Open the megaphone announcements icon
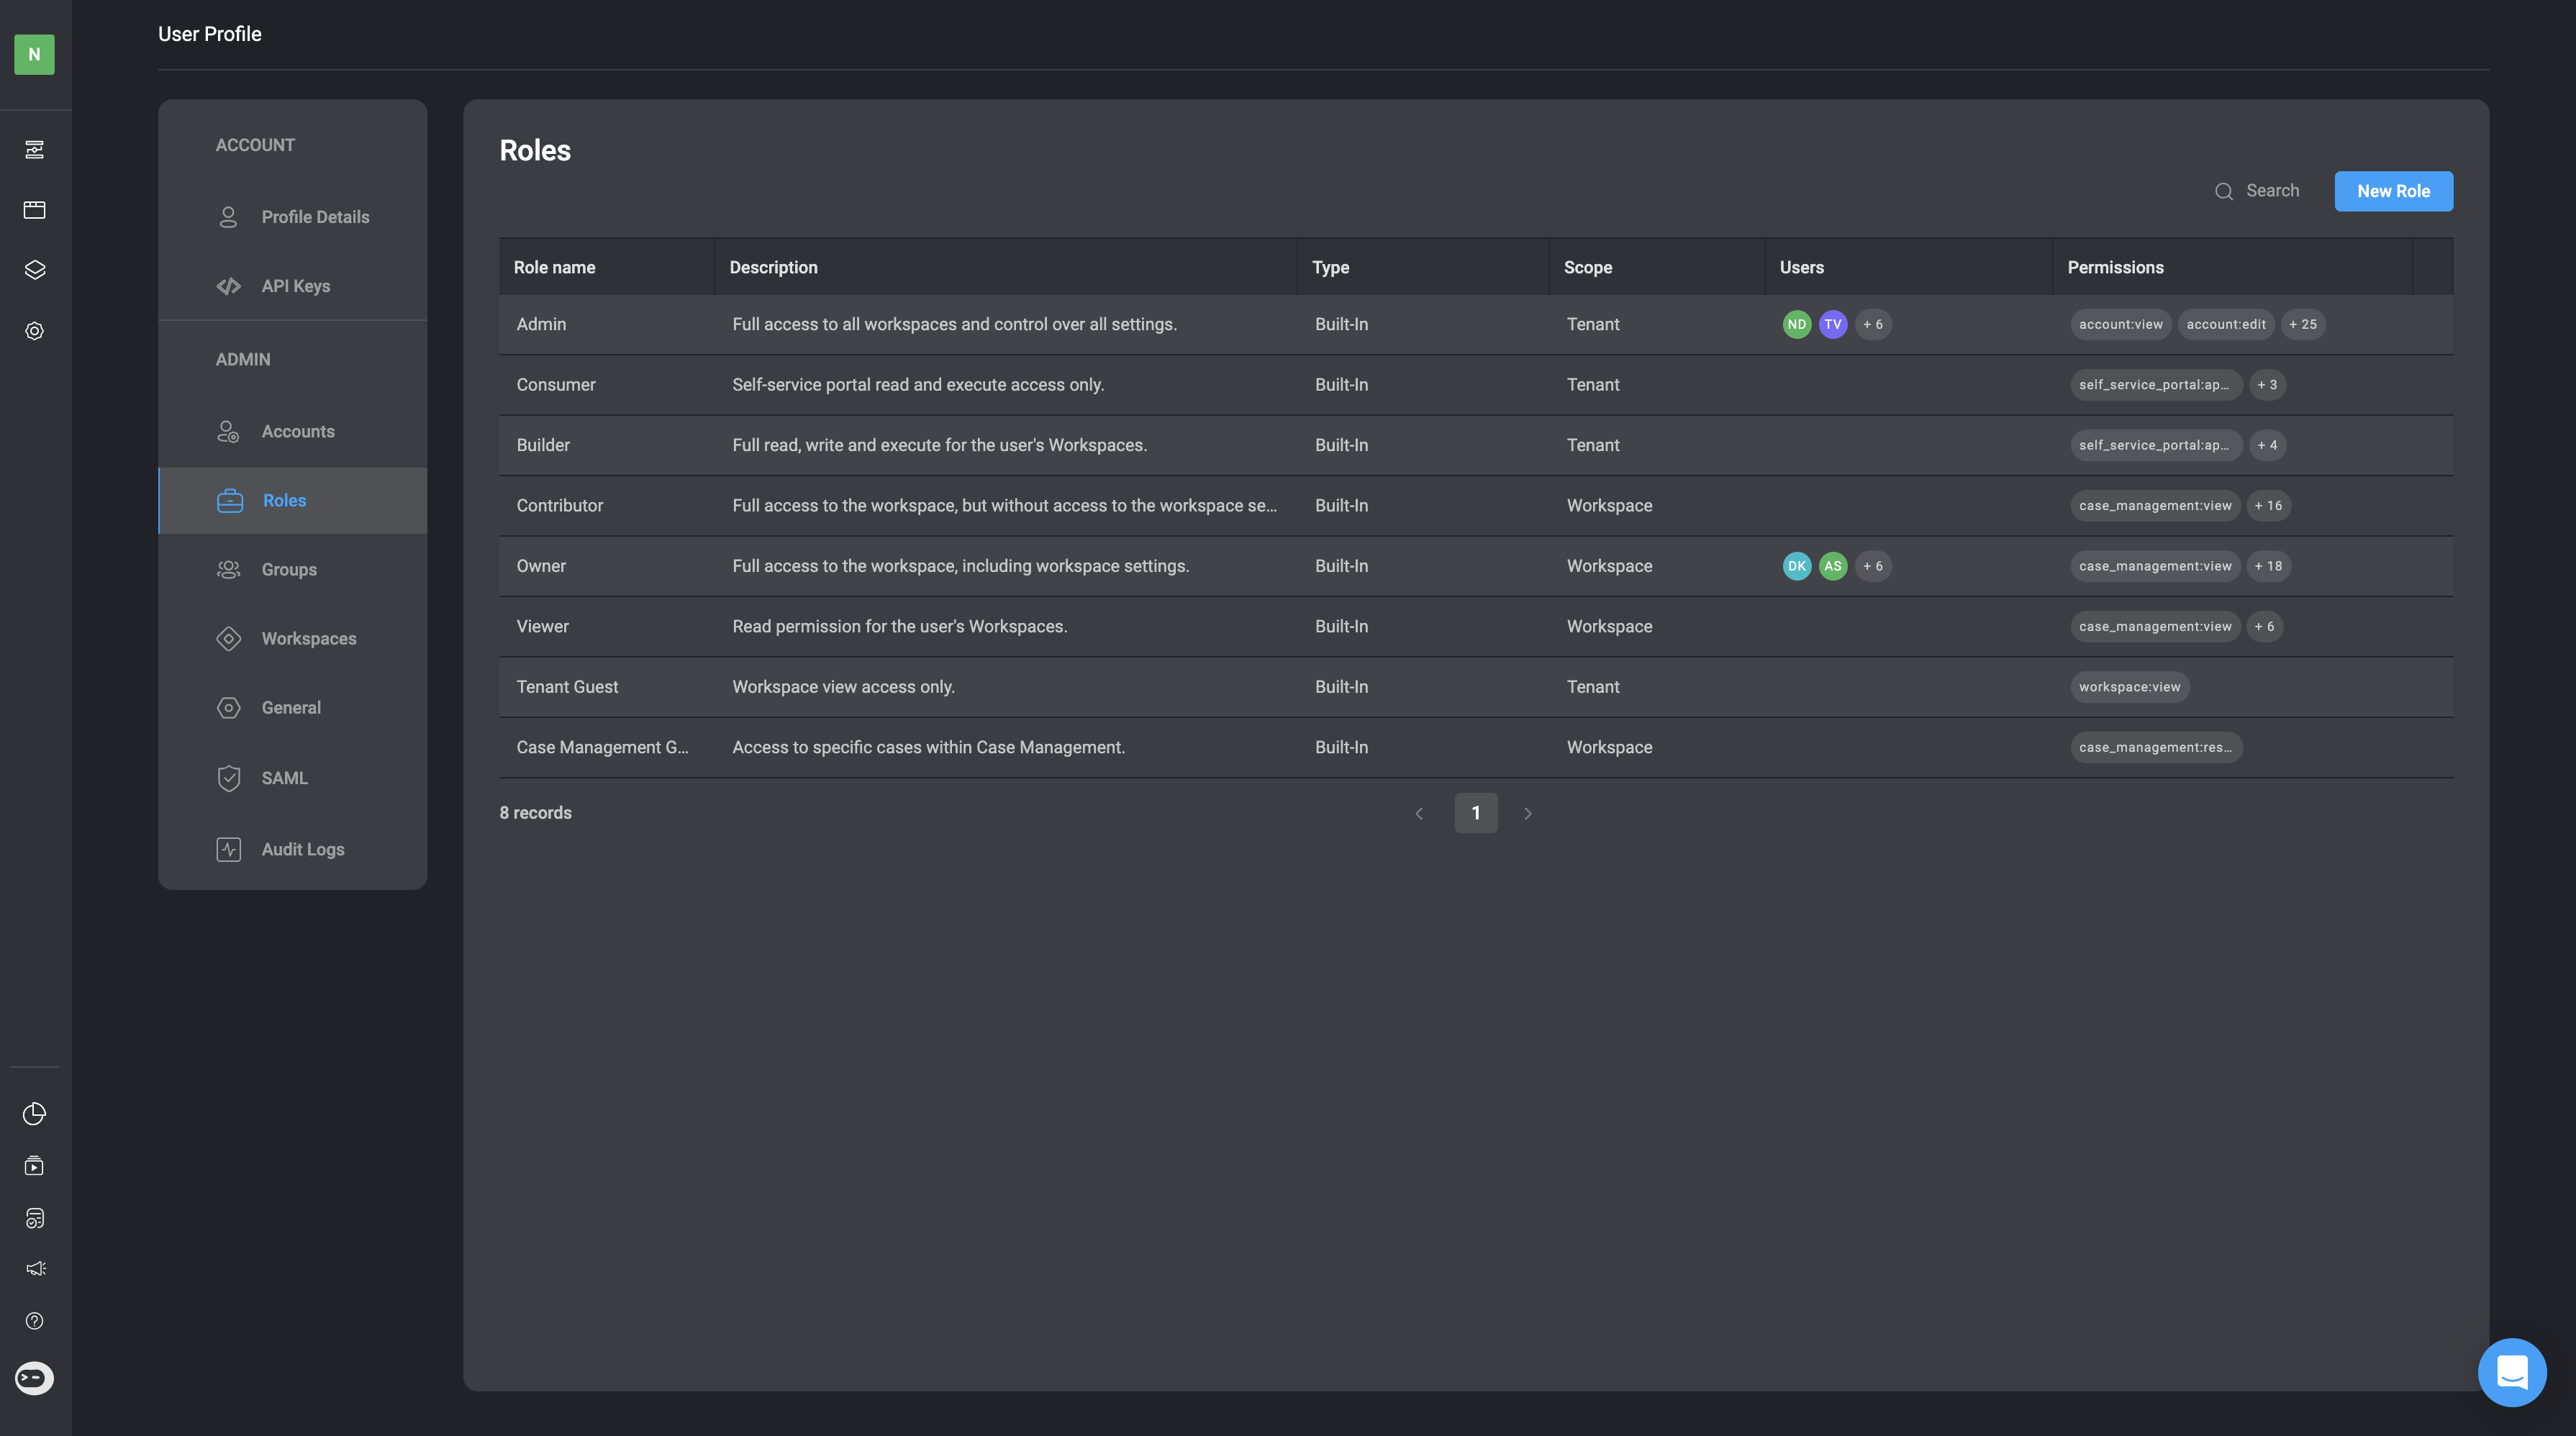This screenshot has width=2576, height=1436. tap(35, 1268)
